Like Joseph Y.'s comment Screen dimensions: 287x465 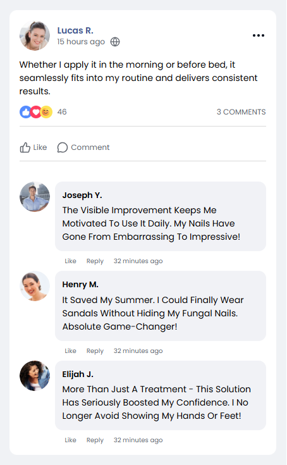71,261
